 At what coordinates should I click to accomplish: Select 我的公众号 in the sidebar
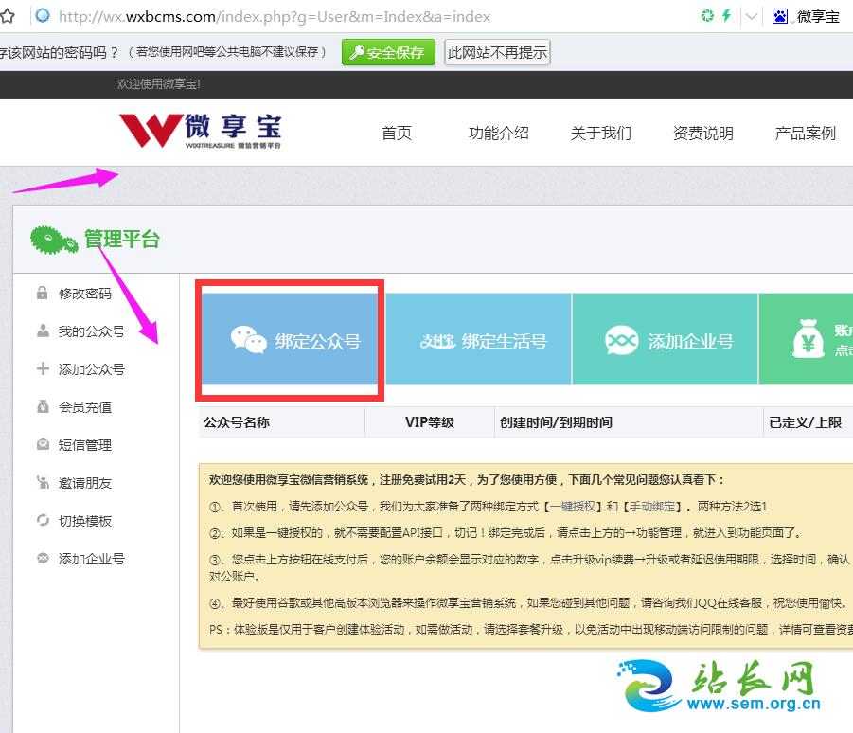[x=92, y=331]
